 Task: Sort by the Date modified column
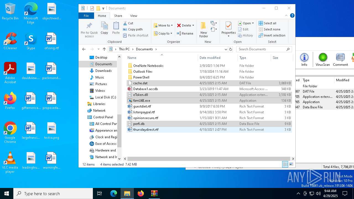coord(217,58)
